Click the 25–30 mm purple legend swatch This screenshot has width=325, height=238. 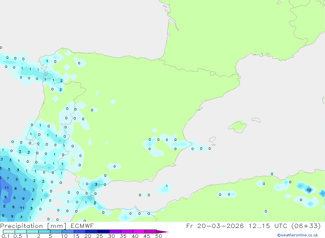103,232
